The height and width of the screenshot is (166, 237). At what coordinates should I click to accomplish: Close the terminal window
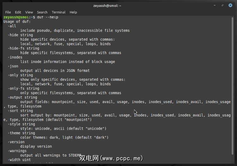point(230,5)
